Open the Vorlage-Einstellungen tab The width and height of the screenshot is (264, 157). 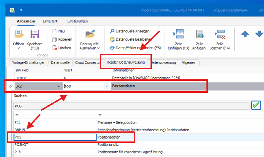tap(28, 62)
